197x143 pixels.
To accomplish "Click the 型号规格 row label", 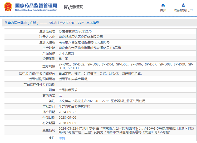I will (x=49, y=66).
